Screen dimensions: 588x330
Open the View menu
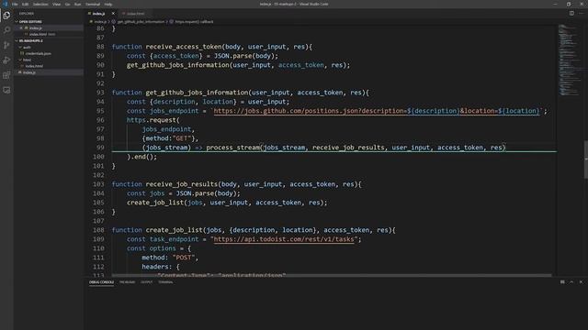(x=56, y=4)
